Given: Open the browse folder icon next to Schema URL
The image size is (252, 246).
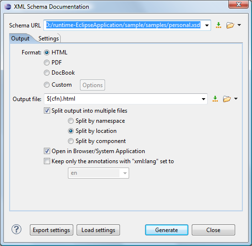Looking at the screenshot, I should pyautogui.click(x=230, y=25).
